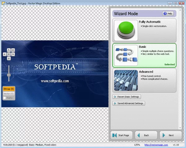This screenshot has height=148, width=186.
Task: Click the zoom slider handle
Action: 9,74
